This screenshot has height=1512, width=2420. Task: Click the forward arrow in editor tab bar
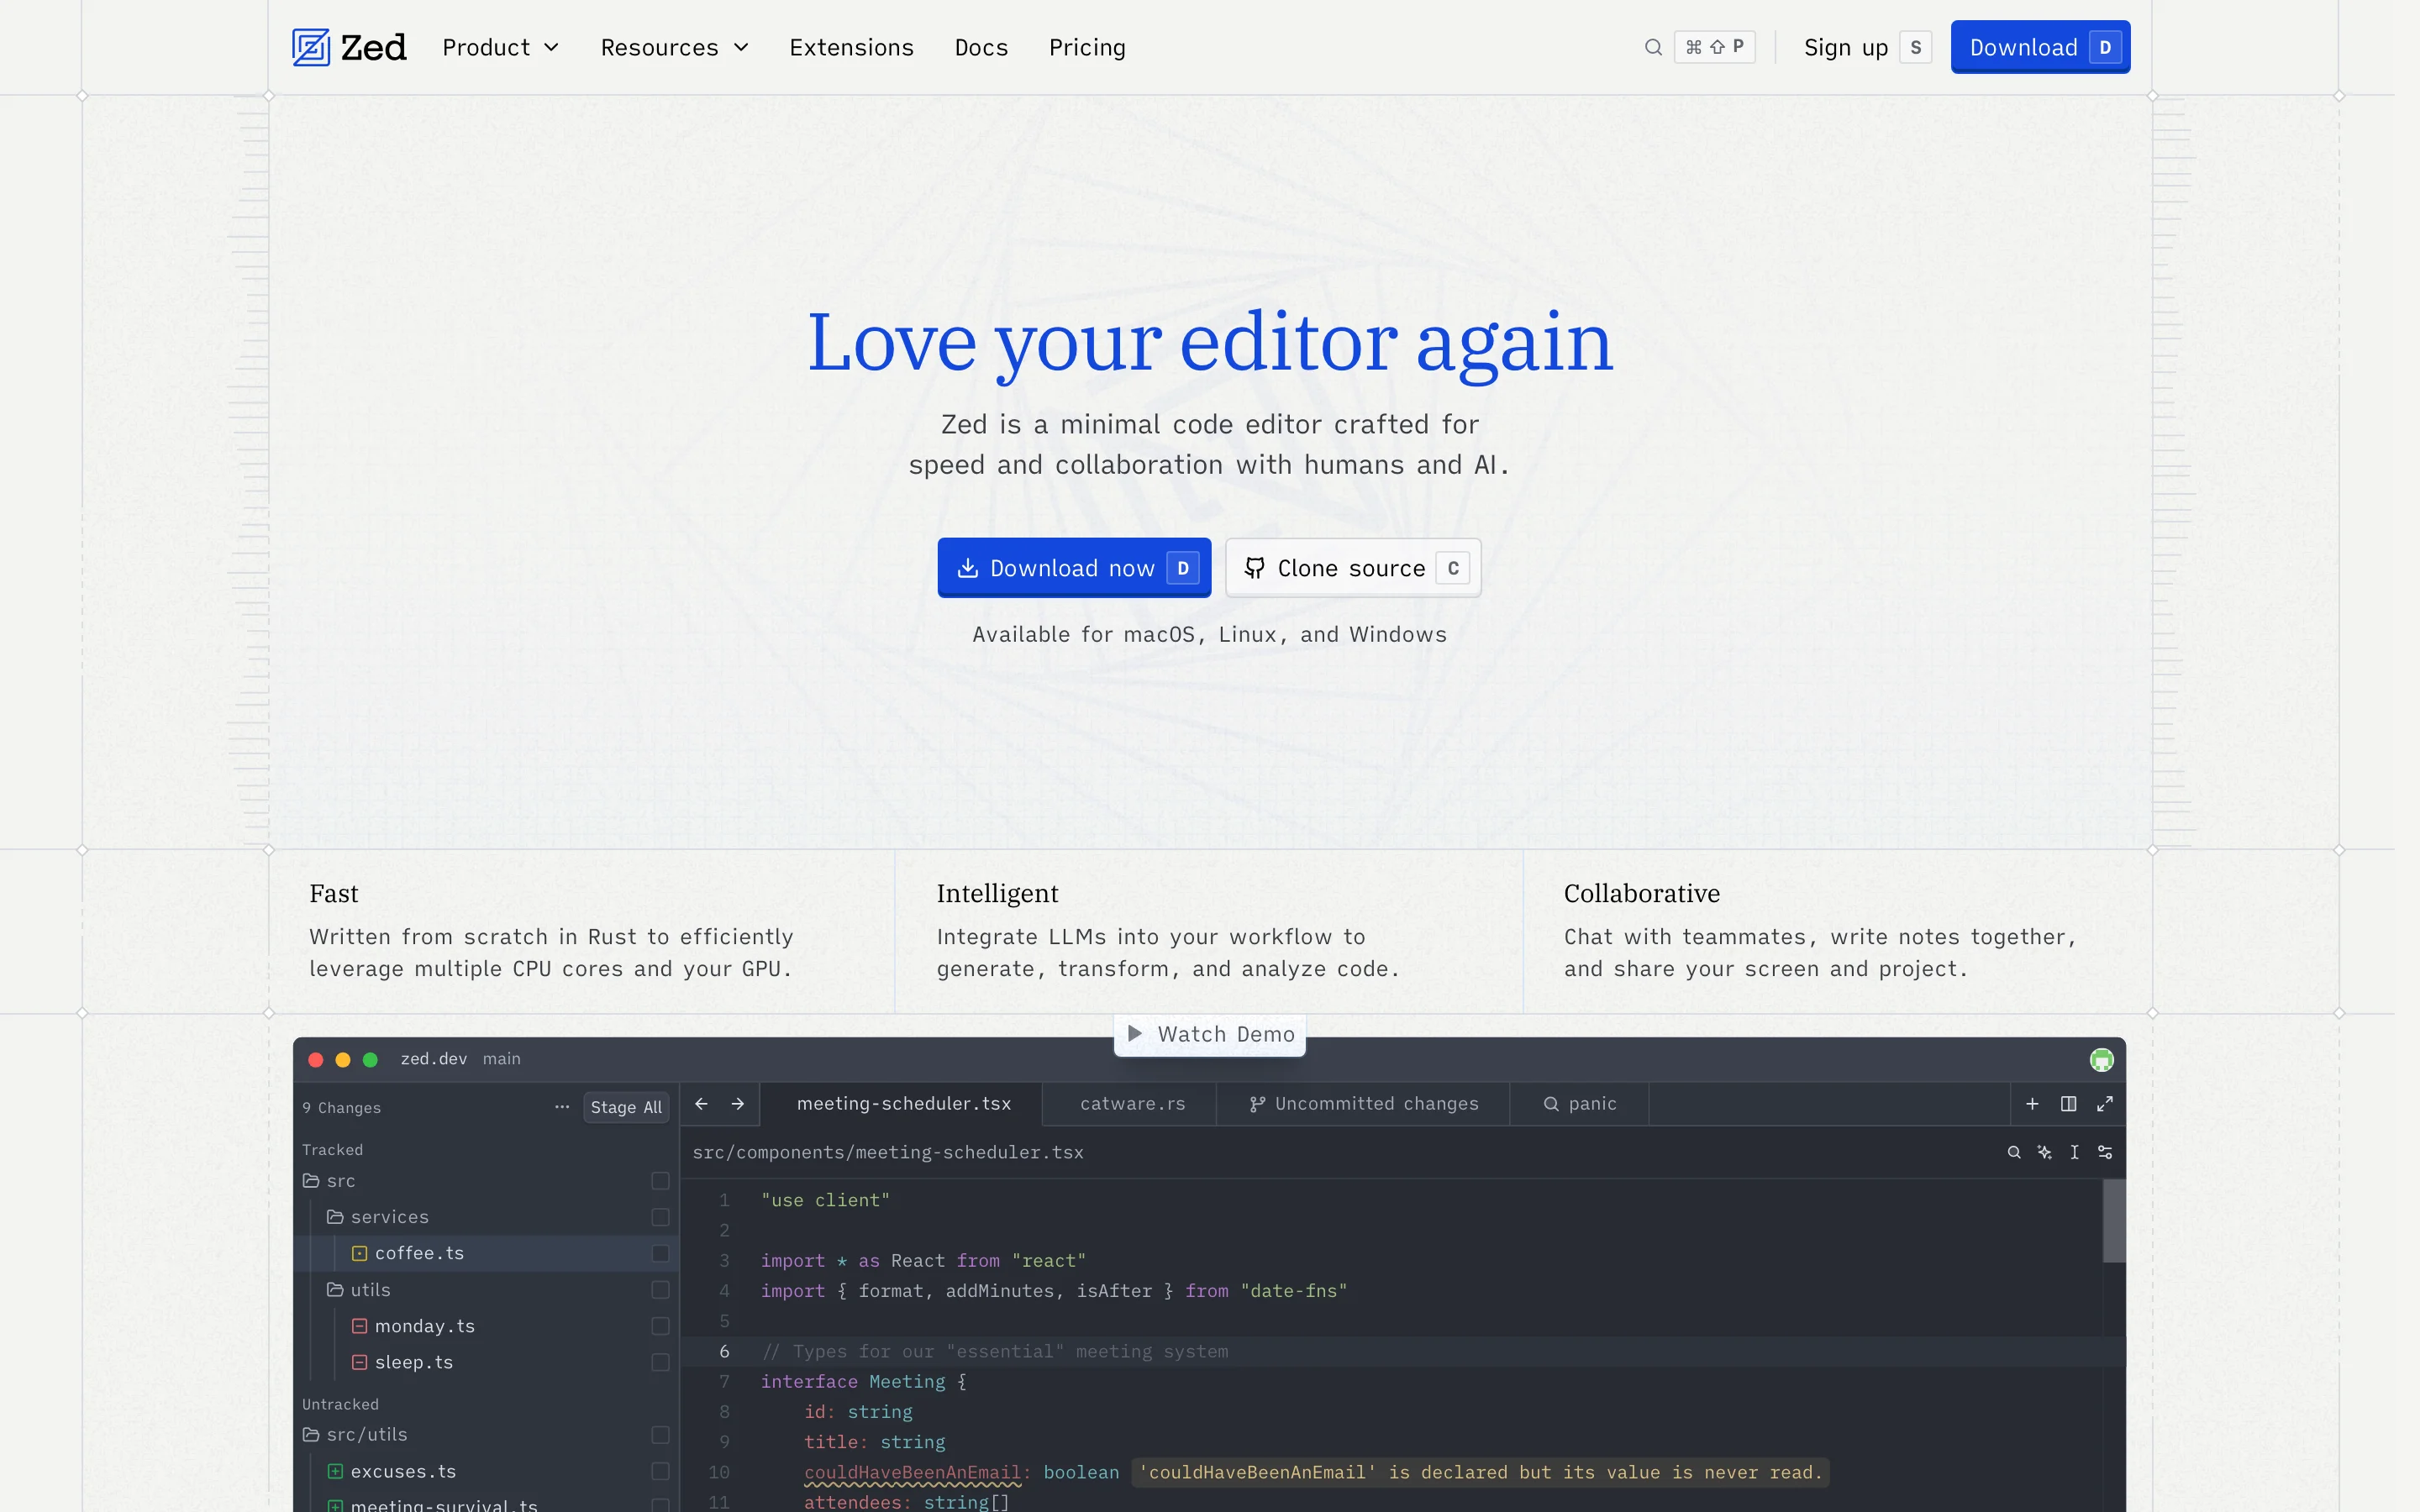click(x=738, y=1103)
